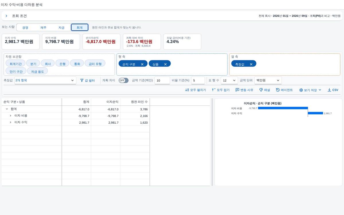Image resolution: width=344 pixels, height=215 pixels.
Task: Expand the 조회 조건 panel chevron
Action: 6,16
